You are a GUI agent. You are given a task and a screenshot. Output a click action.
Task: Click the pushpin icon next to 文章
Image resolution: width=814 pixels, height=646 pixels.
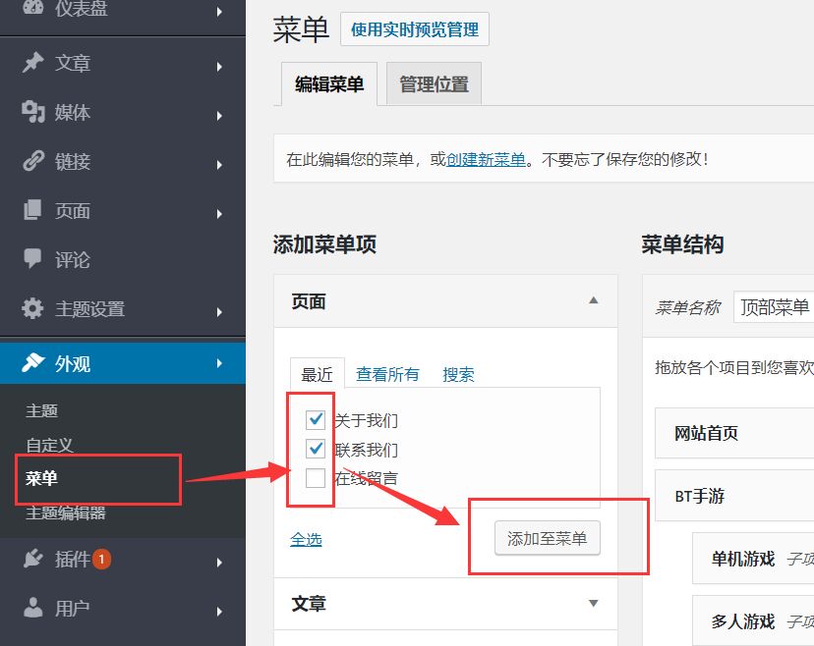tap(32, 63)
